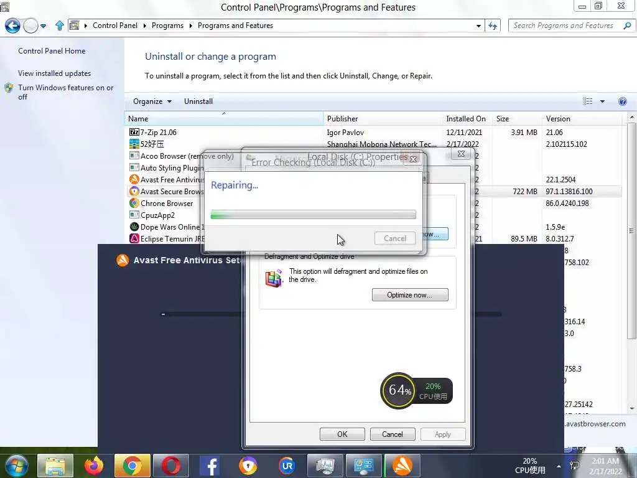Screen dimensions: 637x478
Task: Click OK in Local Disk Properties
Action: 342,434
